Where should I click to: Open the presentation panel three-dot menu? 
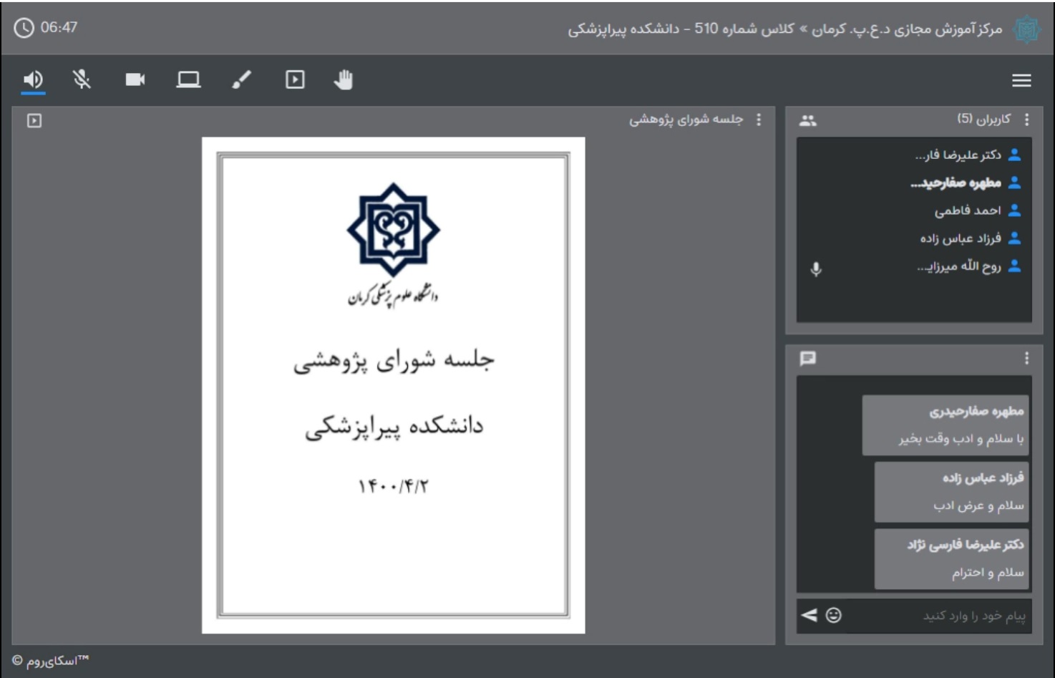[759, 120]
